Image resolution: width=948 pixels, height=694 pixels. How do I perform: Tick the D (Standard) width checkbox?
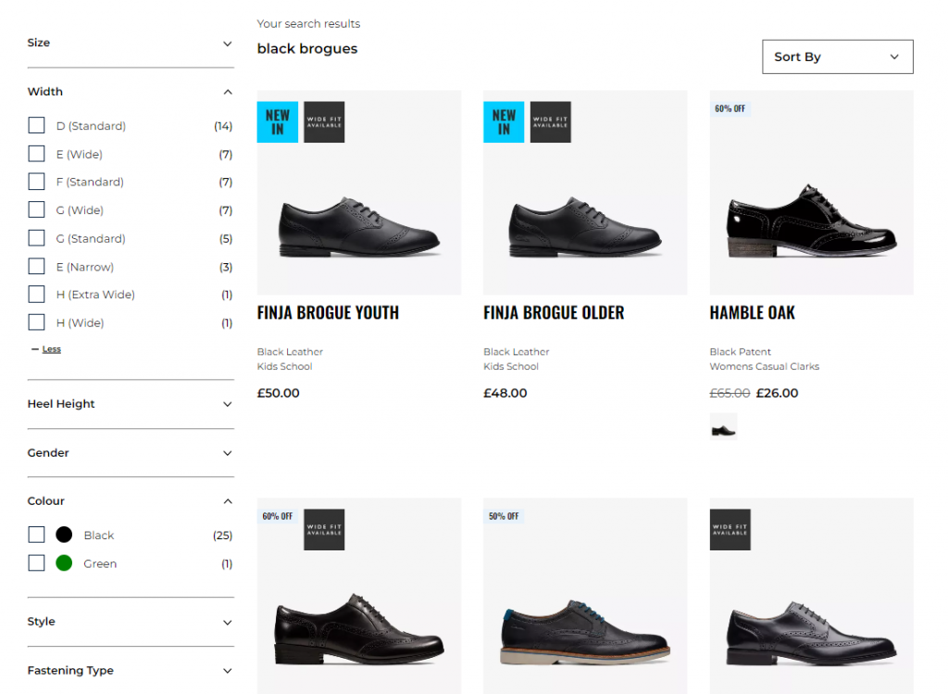37,126
